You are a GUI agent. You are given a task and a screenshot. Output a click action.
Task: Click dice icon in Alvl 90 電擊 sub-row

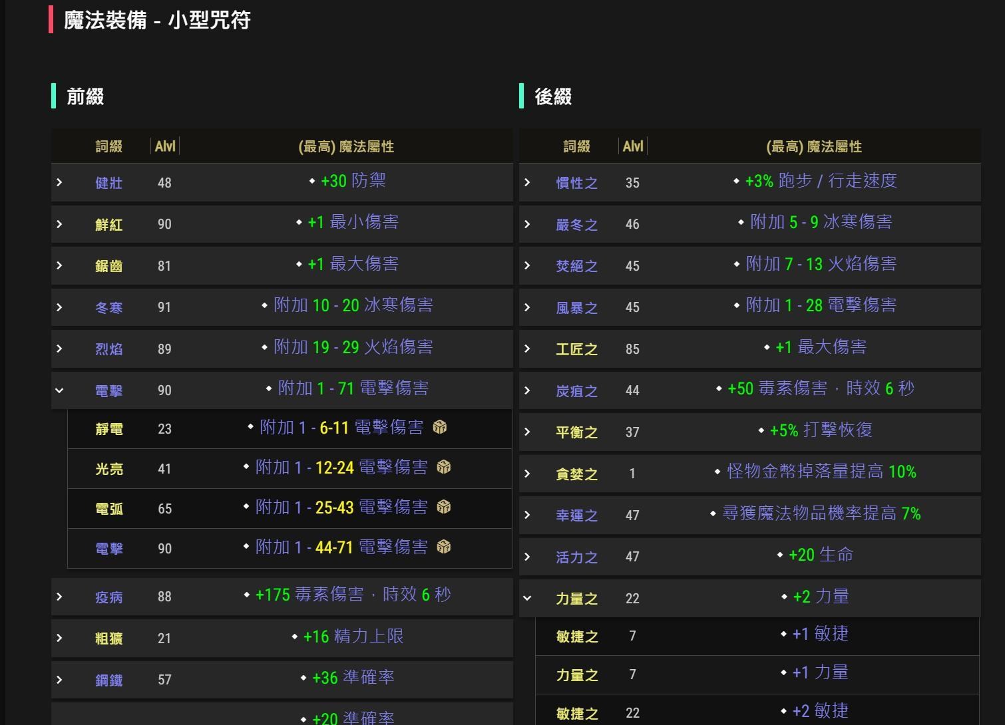[x=444, y=547]
